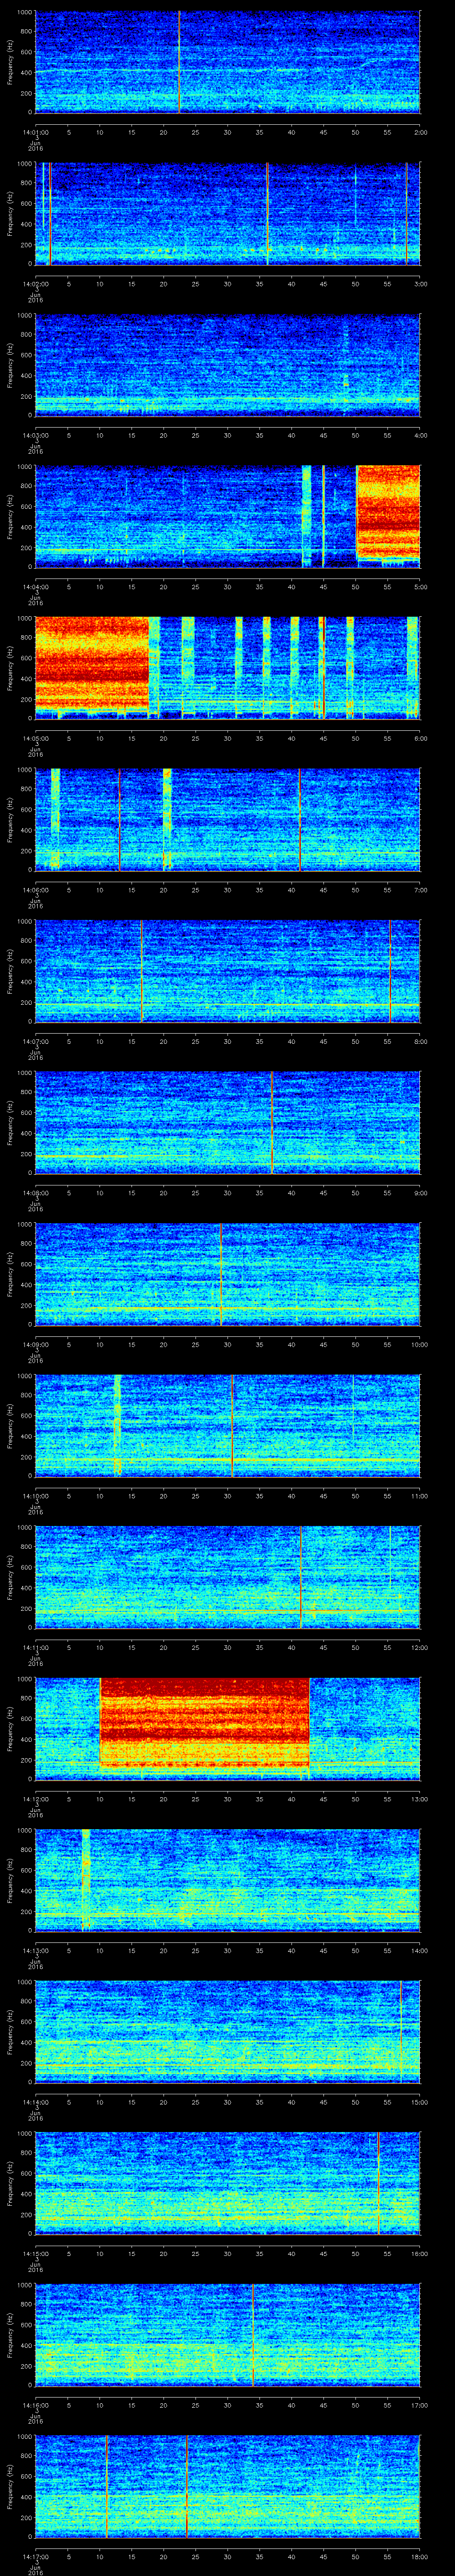455x2576 pixels.
Task: Click the '4:00' end-of-axis time label
Action: point(420,434)
